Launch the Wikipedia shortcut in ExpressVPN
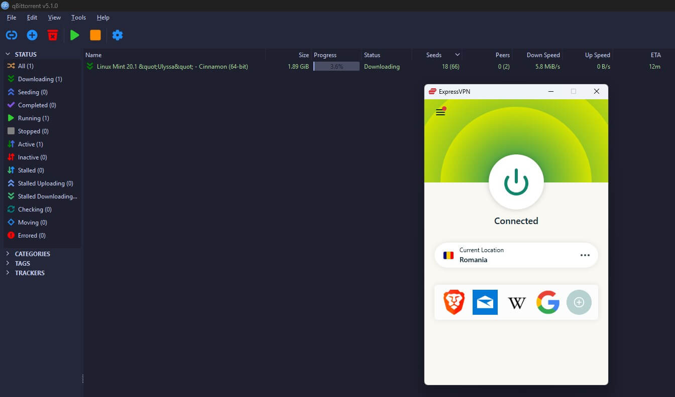 516,302
